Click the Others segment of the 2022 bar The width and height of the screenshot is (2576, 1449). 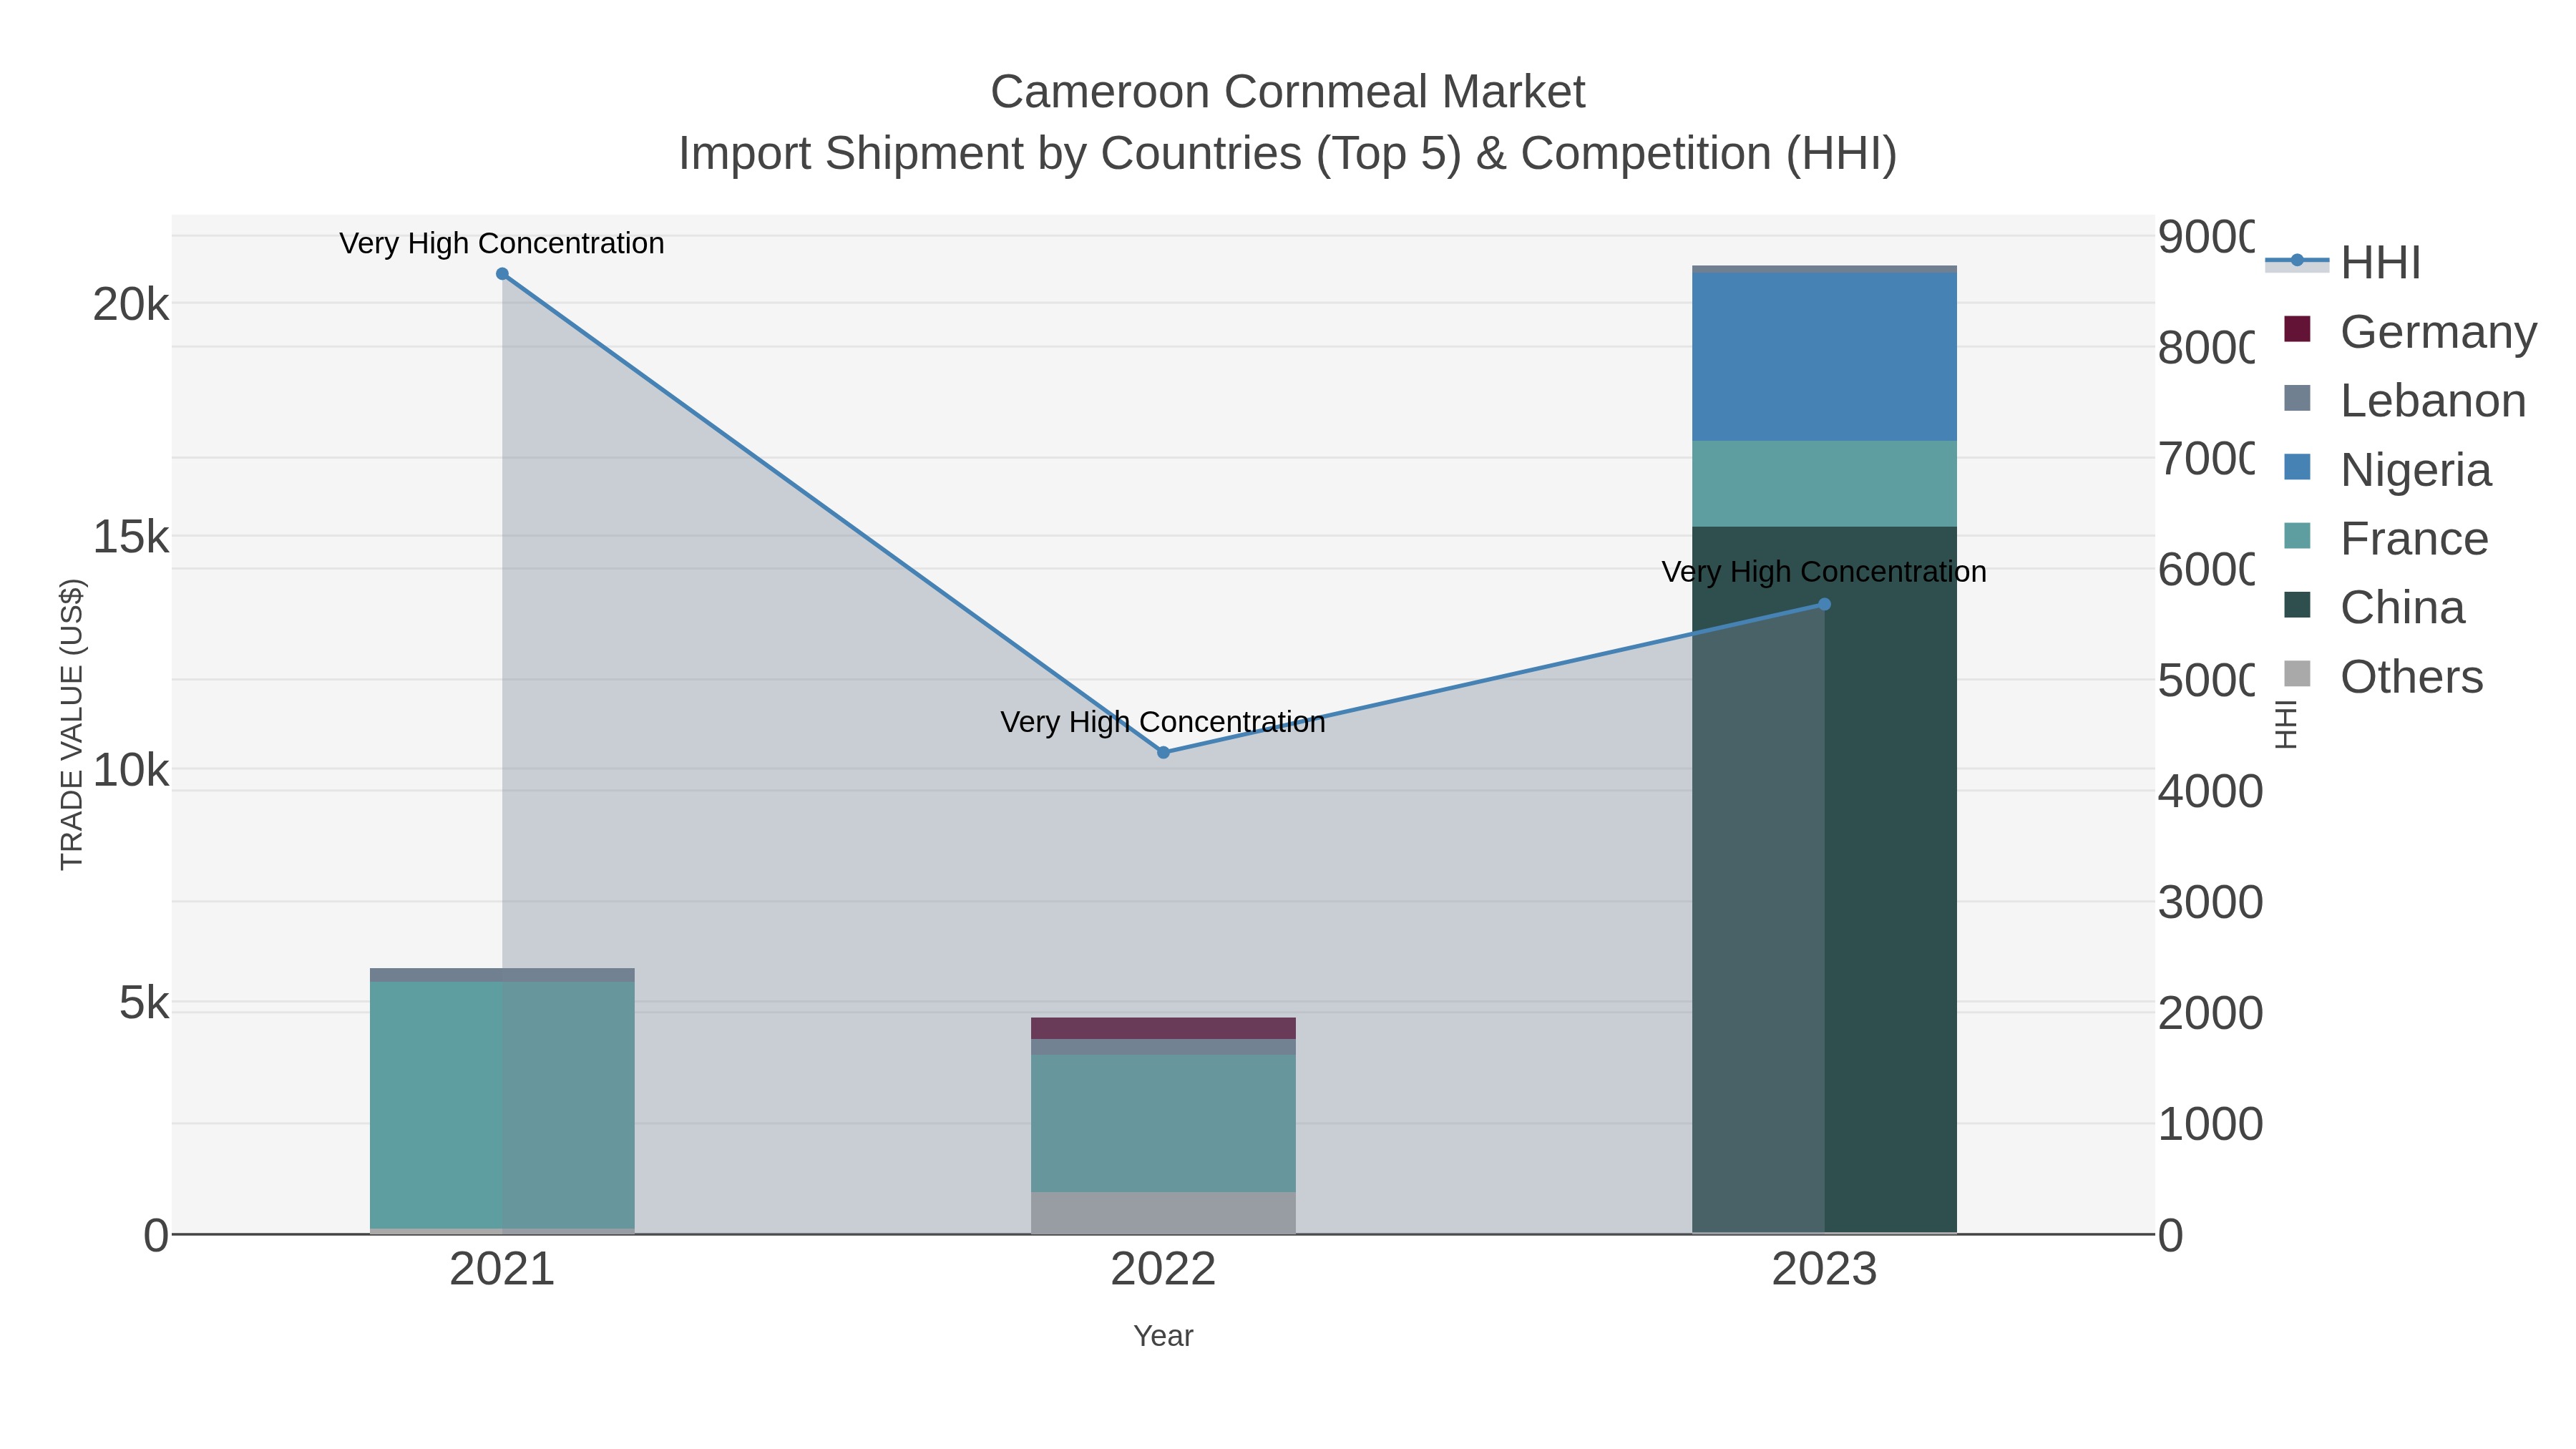coord(1163,1213)
